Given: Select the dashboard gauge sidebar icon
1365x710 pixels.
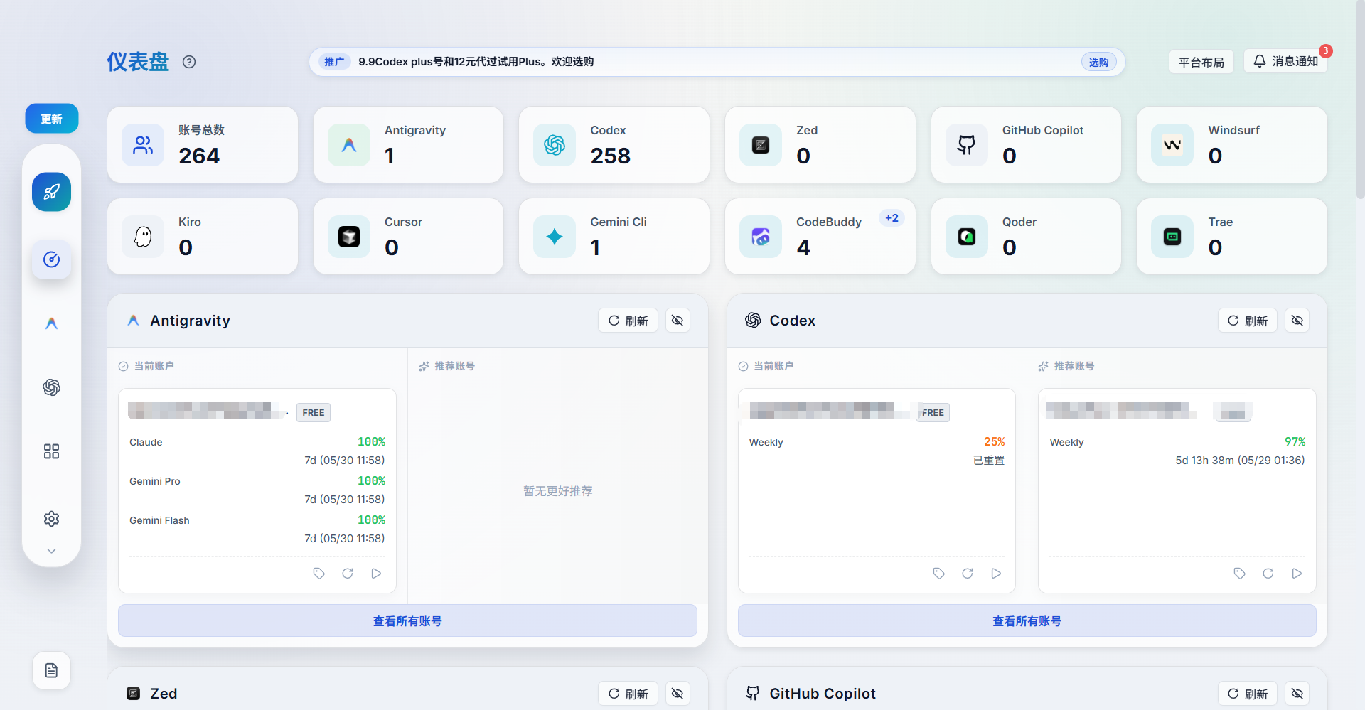Looking at the screenshot, I should point(51,259).
